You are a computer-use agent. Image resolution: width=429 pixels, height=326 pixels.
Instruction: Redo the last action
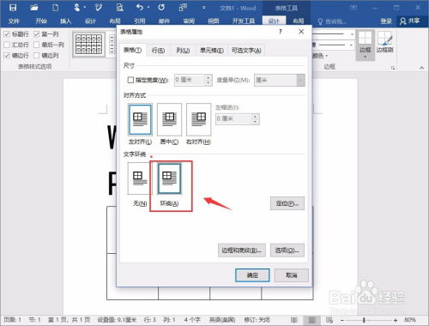click(x=161, y=8)
